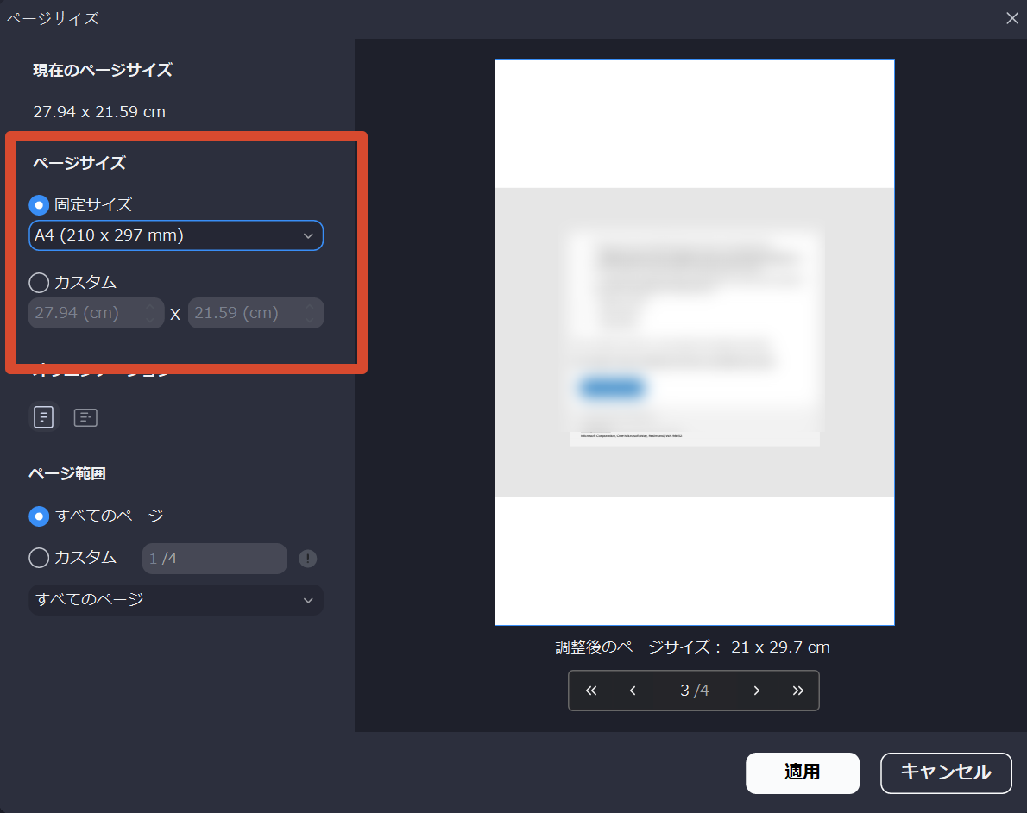Click the キャンセル button

tap(946, 772)
